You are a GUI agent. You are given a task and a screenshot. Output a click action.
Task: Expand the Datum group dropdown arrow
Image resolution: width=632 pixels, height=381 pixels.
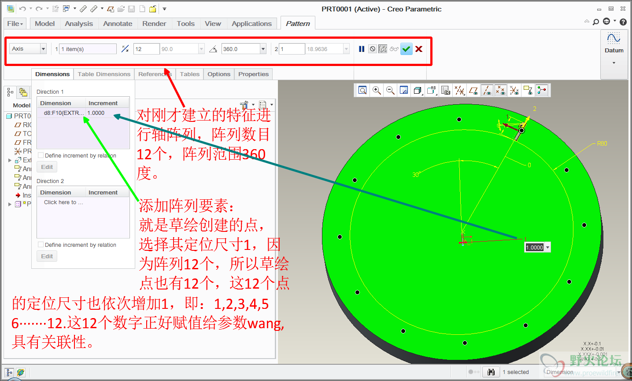pyautogui.click(x=614, y=63)
